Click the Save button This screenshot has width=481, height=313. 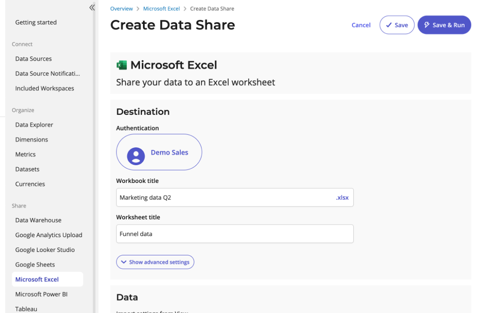pos(397,25)
